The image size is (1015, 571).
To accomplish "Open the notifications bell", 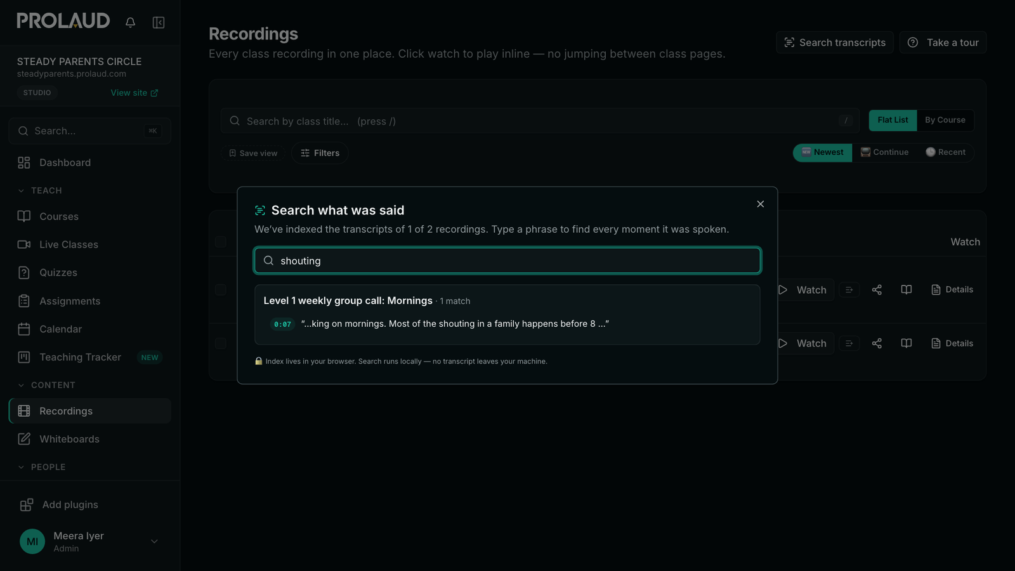I will coord(130,22).
